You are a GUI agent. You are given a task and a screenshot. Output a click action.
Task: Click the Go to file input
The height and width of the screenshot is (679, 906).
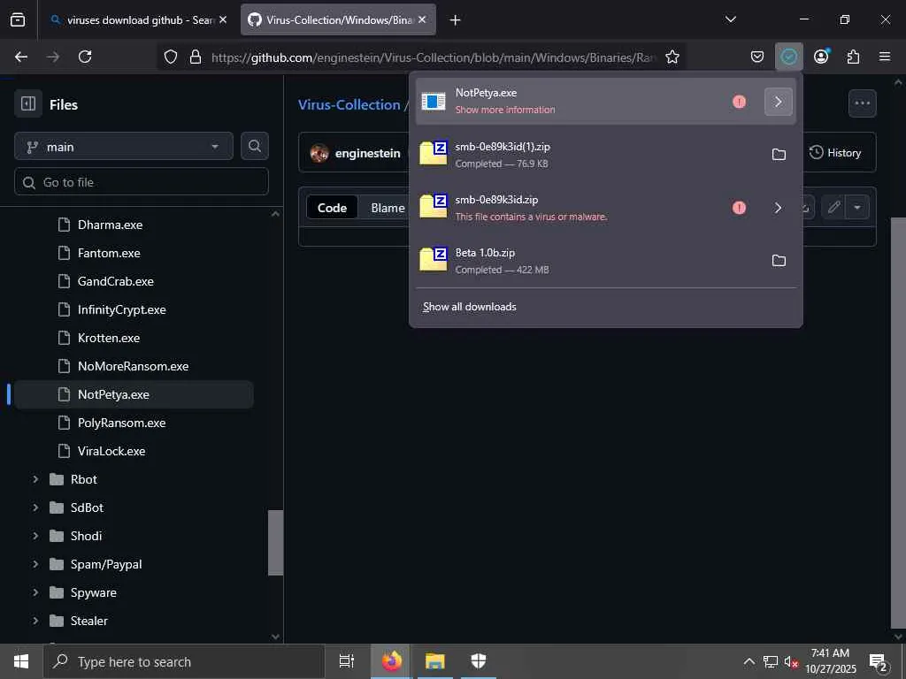coord(142,182)
